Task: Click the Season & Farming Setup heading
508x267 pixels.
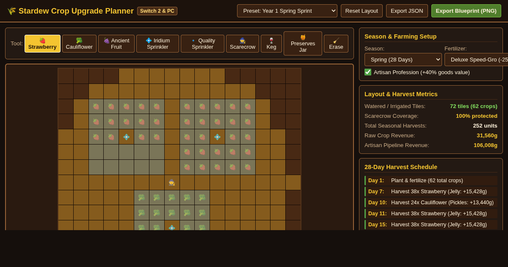Action: pyautogui.click(x=400, y=36)
